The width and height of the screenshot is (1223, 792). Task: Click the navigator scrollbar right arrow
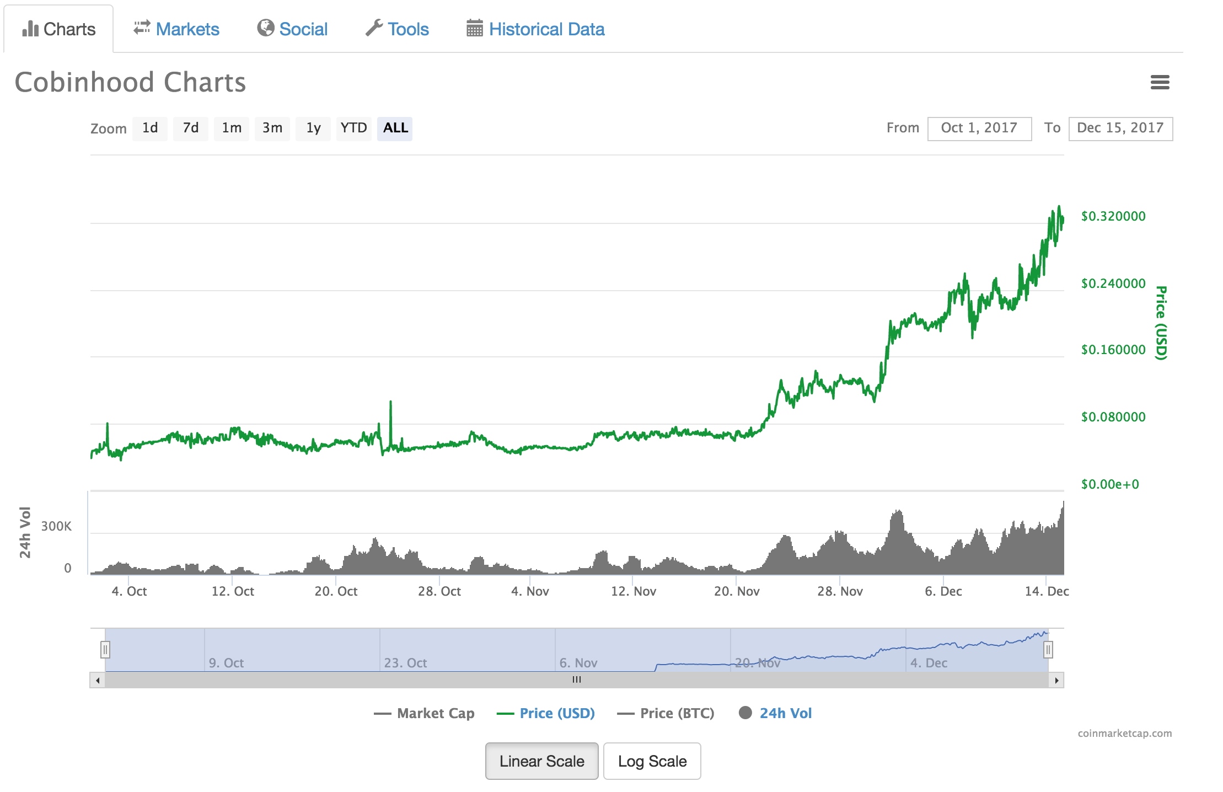click(x=1056, y=680)
